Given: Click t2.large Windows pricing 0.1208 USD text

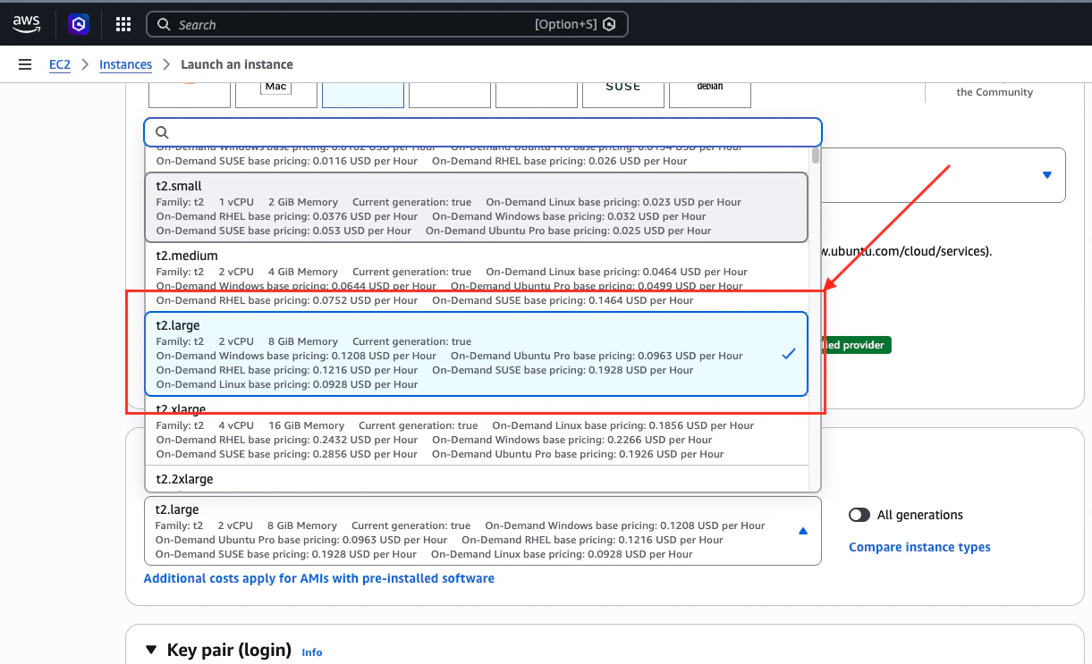Looking at the screenshot, I should point(296,356).
